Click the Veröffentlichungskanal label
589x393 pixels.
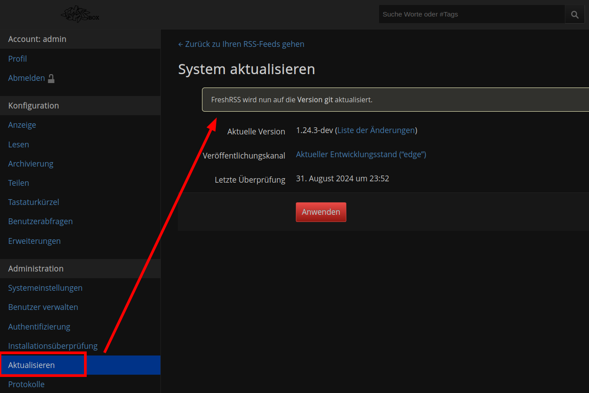pyautogui.click(x=244, y=155)
